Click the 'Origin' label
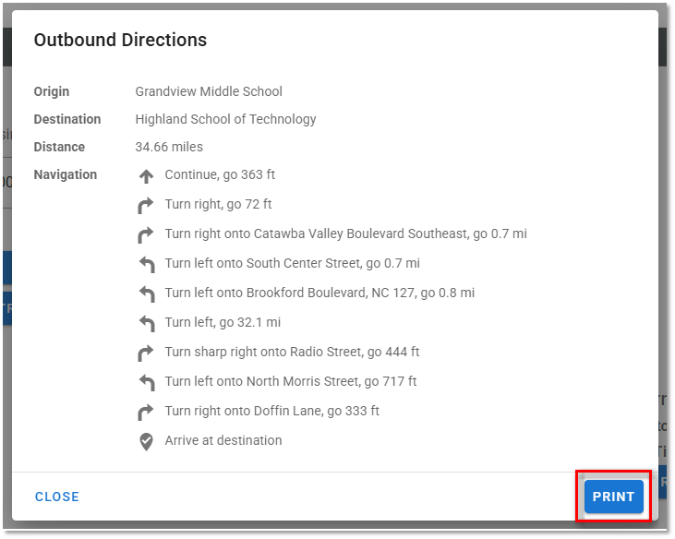 52,91
